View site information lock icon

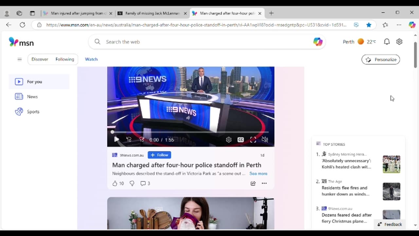coord(39,25)
